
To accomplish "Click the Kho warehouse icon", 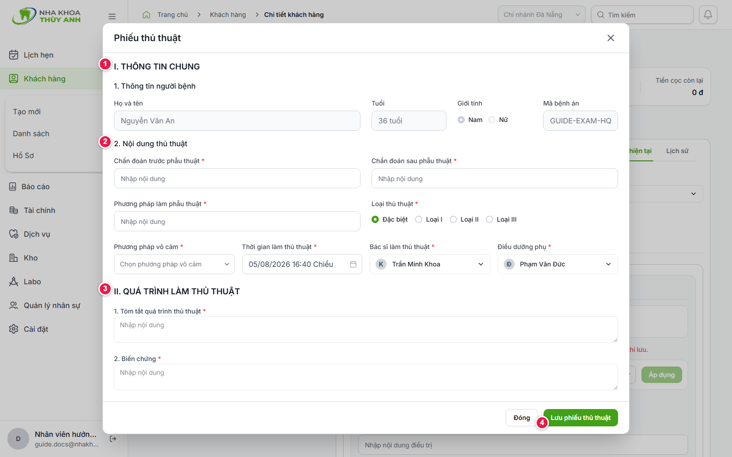I will 14,258.
